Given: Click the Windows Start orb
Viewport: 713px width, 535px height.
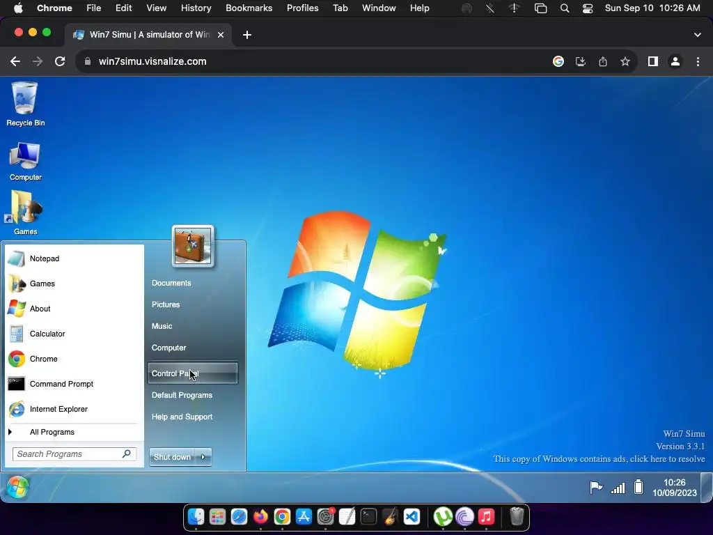Looking at the screenshot, I should pyautogui.click(x=17, y=487).
